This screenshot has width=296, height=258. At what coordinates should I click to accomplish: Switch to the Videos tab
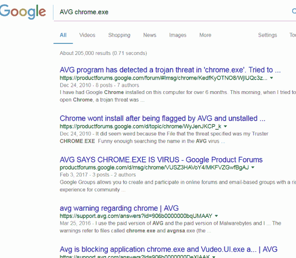pos(87,35)
